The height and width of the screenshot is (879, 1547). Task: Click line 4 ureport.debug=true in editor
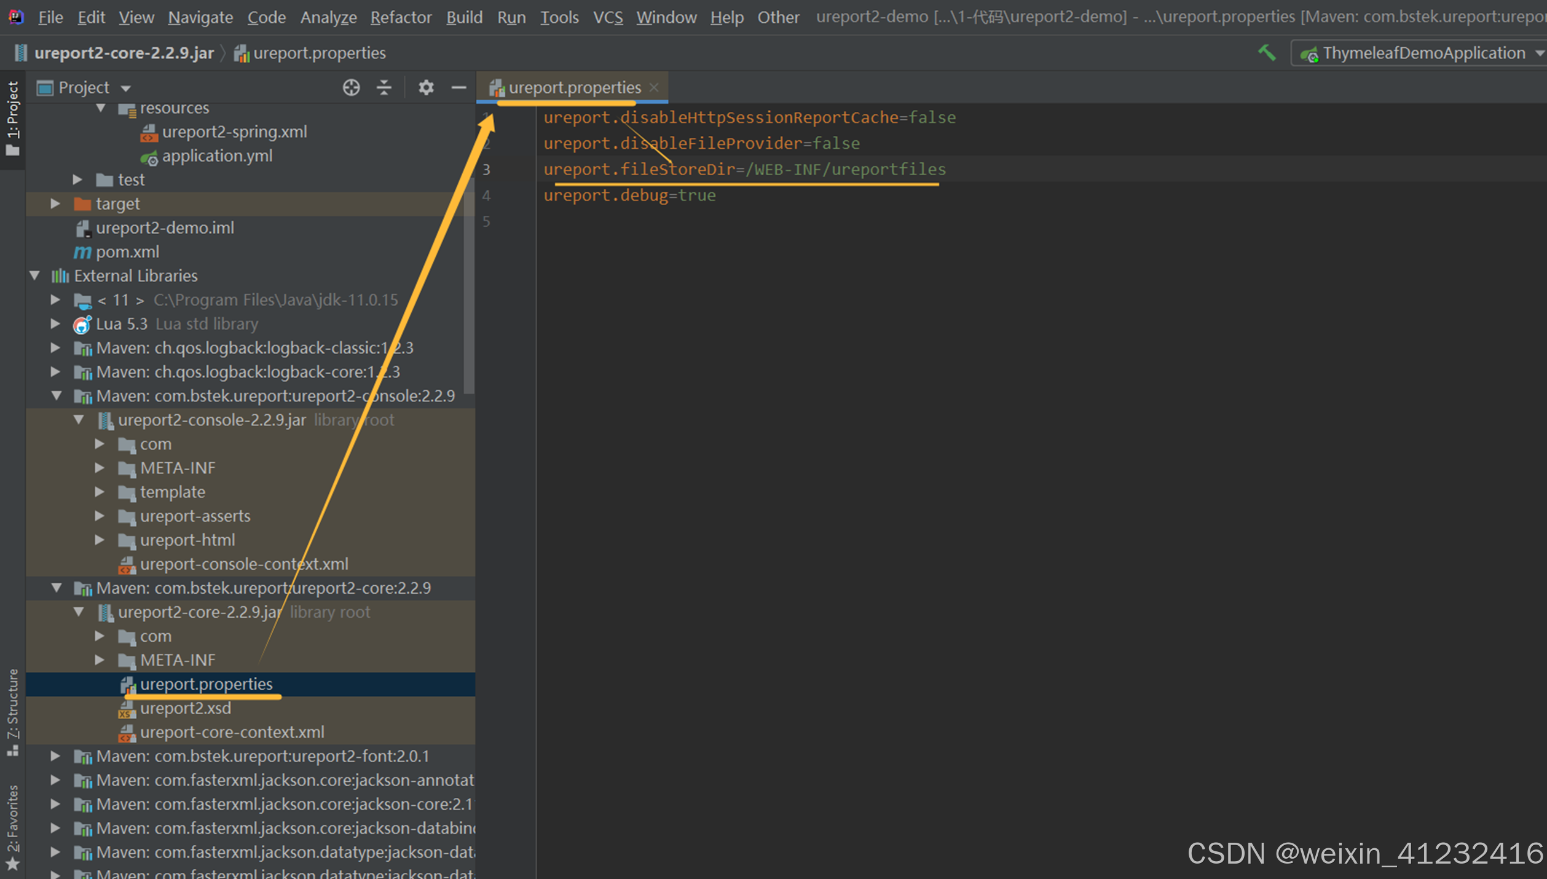point(629,195)
